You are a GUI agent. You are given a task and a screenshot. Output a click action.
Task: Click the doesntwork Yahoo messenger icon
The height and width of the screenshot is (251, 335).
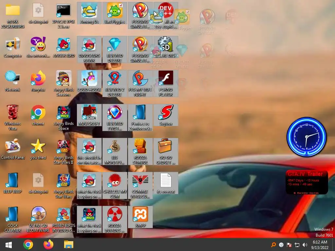coord(38,48)
